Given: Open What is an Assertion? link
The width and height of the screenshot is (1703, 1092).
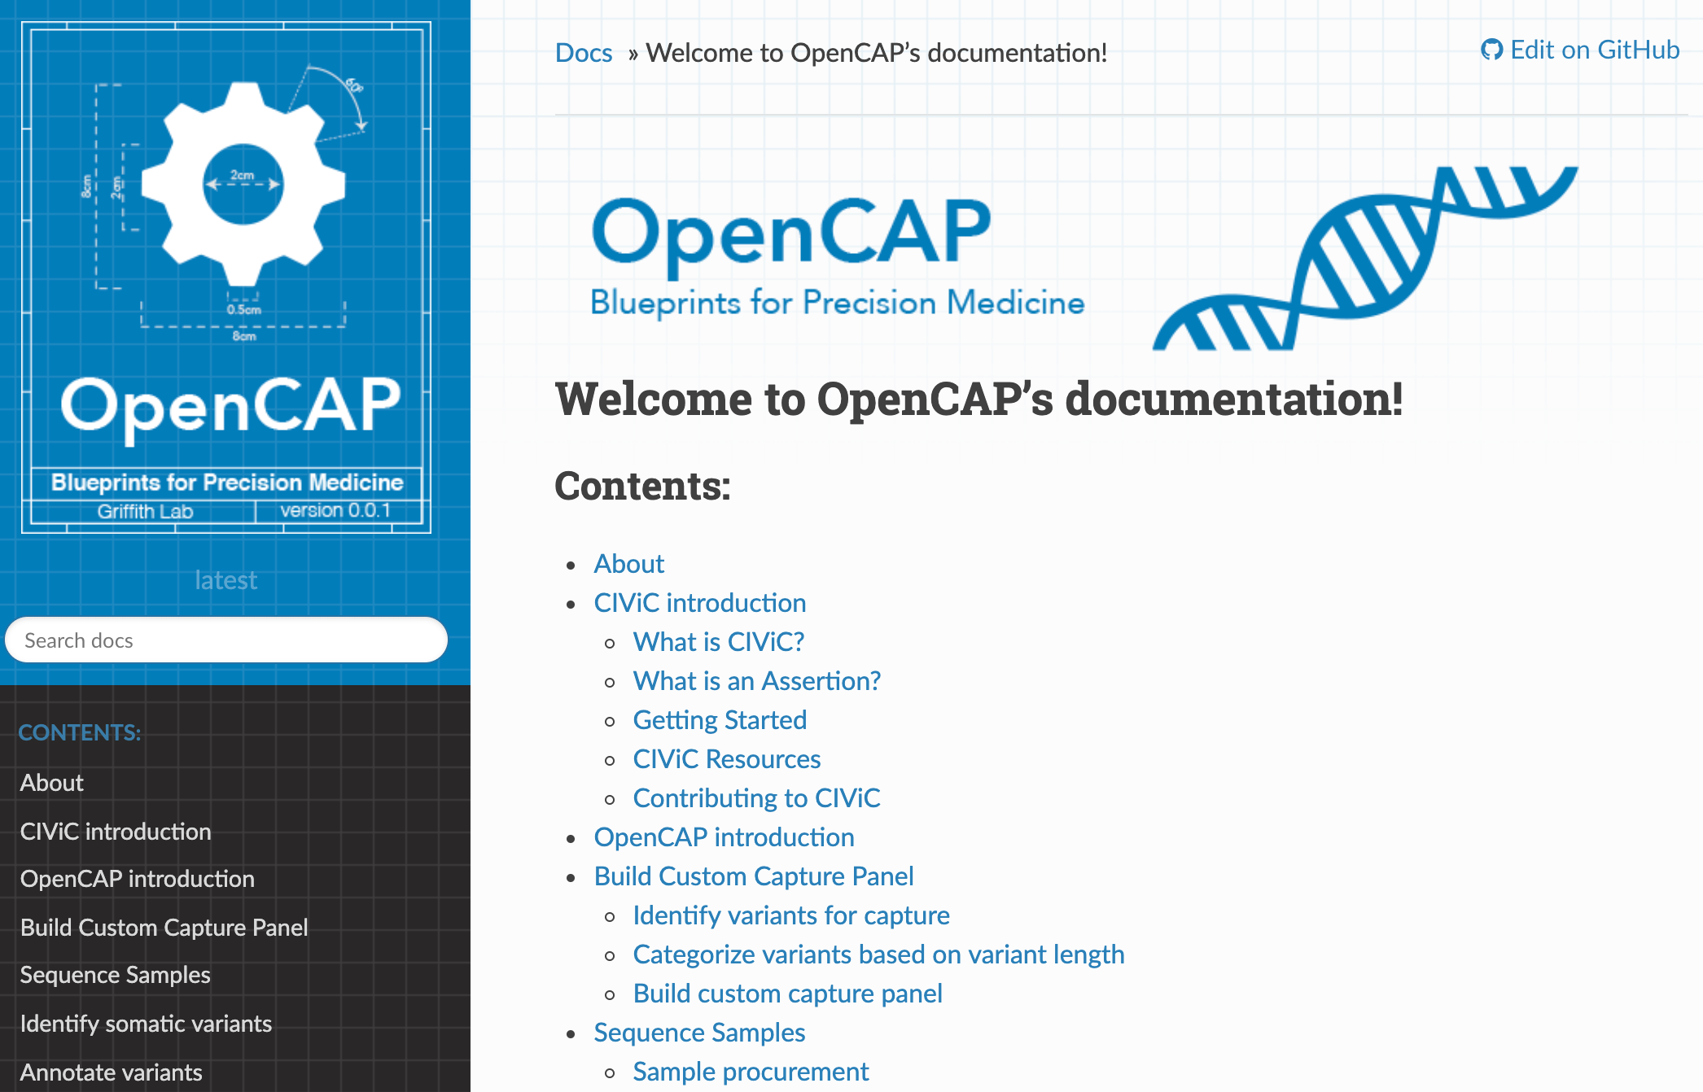Looking at the screenshot, I should point(756,681).
